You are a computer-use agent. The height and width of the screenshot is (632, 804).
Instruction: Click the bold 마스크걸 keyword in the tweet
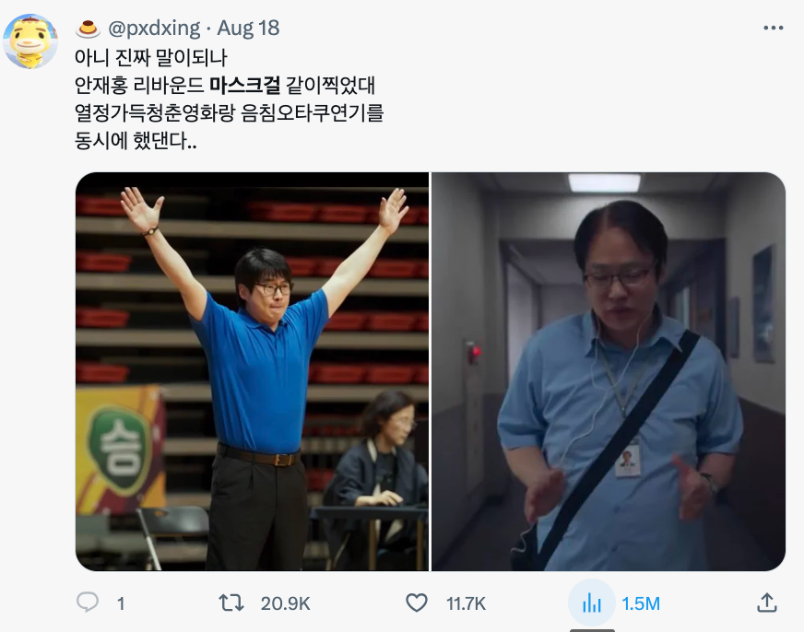[x=244, y=85]
